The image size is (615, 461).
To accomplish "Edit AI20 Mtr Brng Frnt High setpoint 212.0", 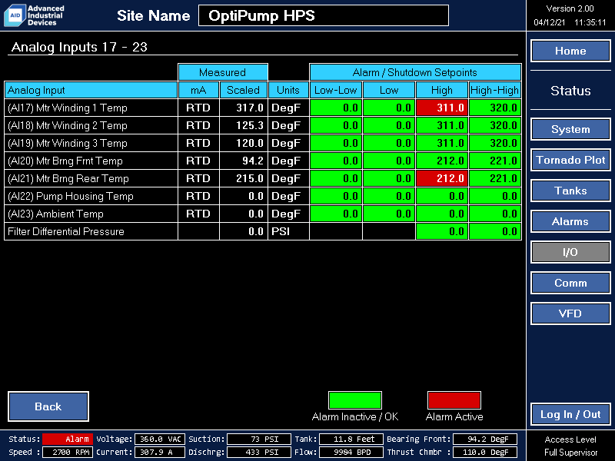I will tap(442, 161).
